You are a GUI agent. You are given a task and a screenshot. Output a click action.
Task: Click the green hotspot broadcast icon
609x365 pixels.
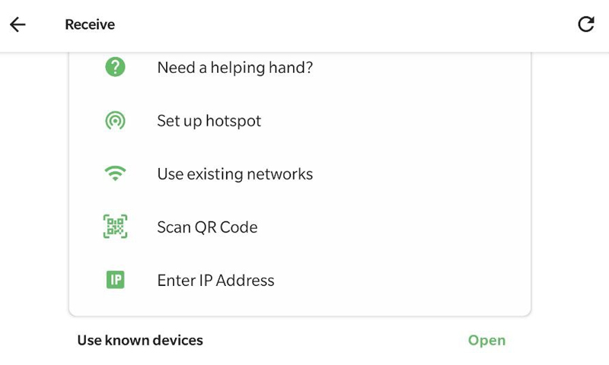click(x=115, y=121)
